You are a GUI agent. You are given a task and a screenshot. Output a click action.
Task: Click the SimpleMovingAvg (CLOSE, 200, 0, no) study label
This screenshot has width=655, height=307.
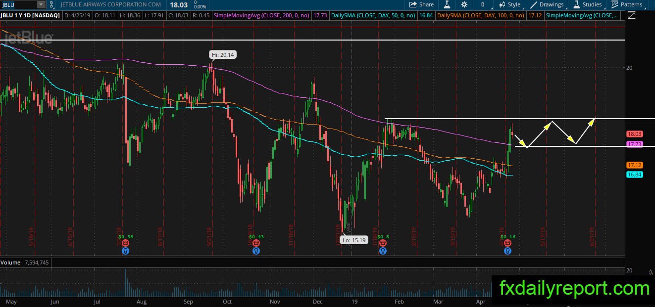[x=261, y=15]
